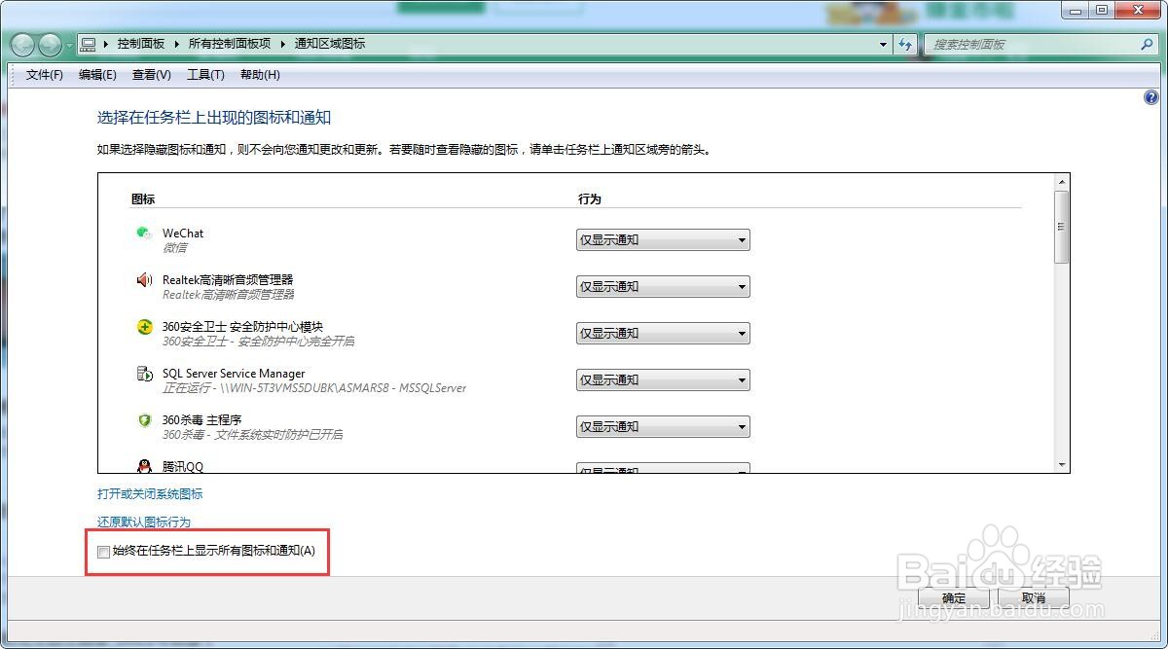Click 还原默认图标行为 link
Screen dimensions: 1168x649
[144, 523]
